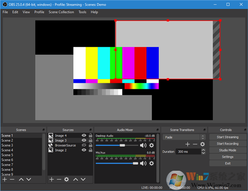Adjust the Duration spinner arrows

[203, 152]
